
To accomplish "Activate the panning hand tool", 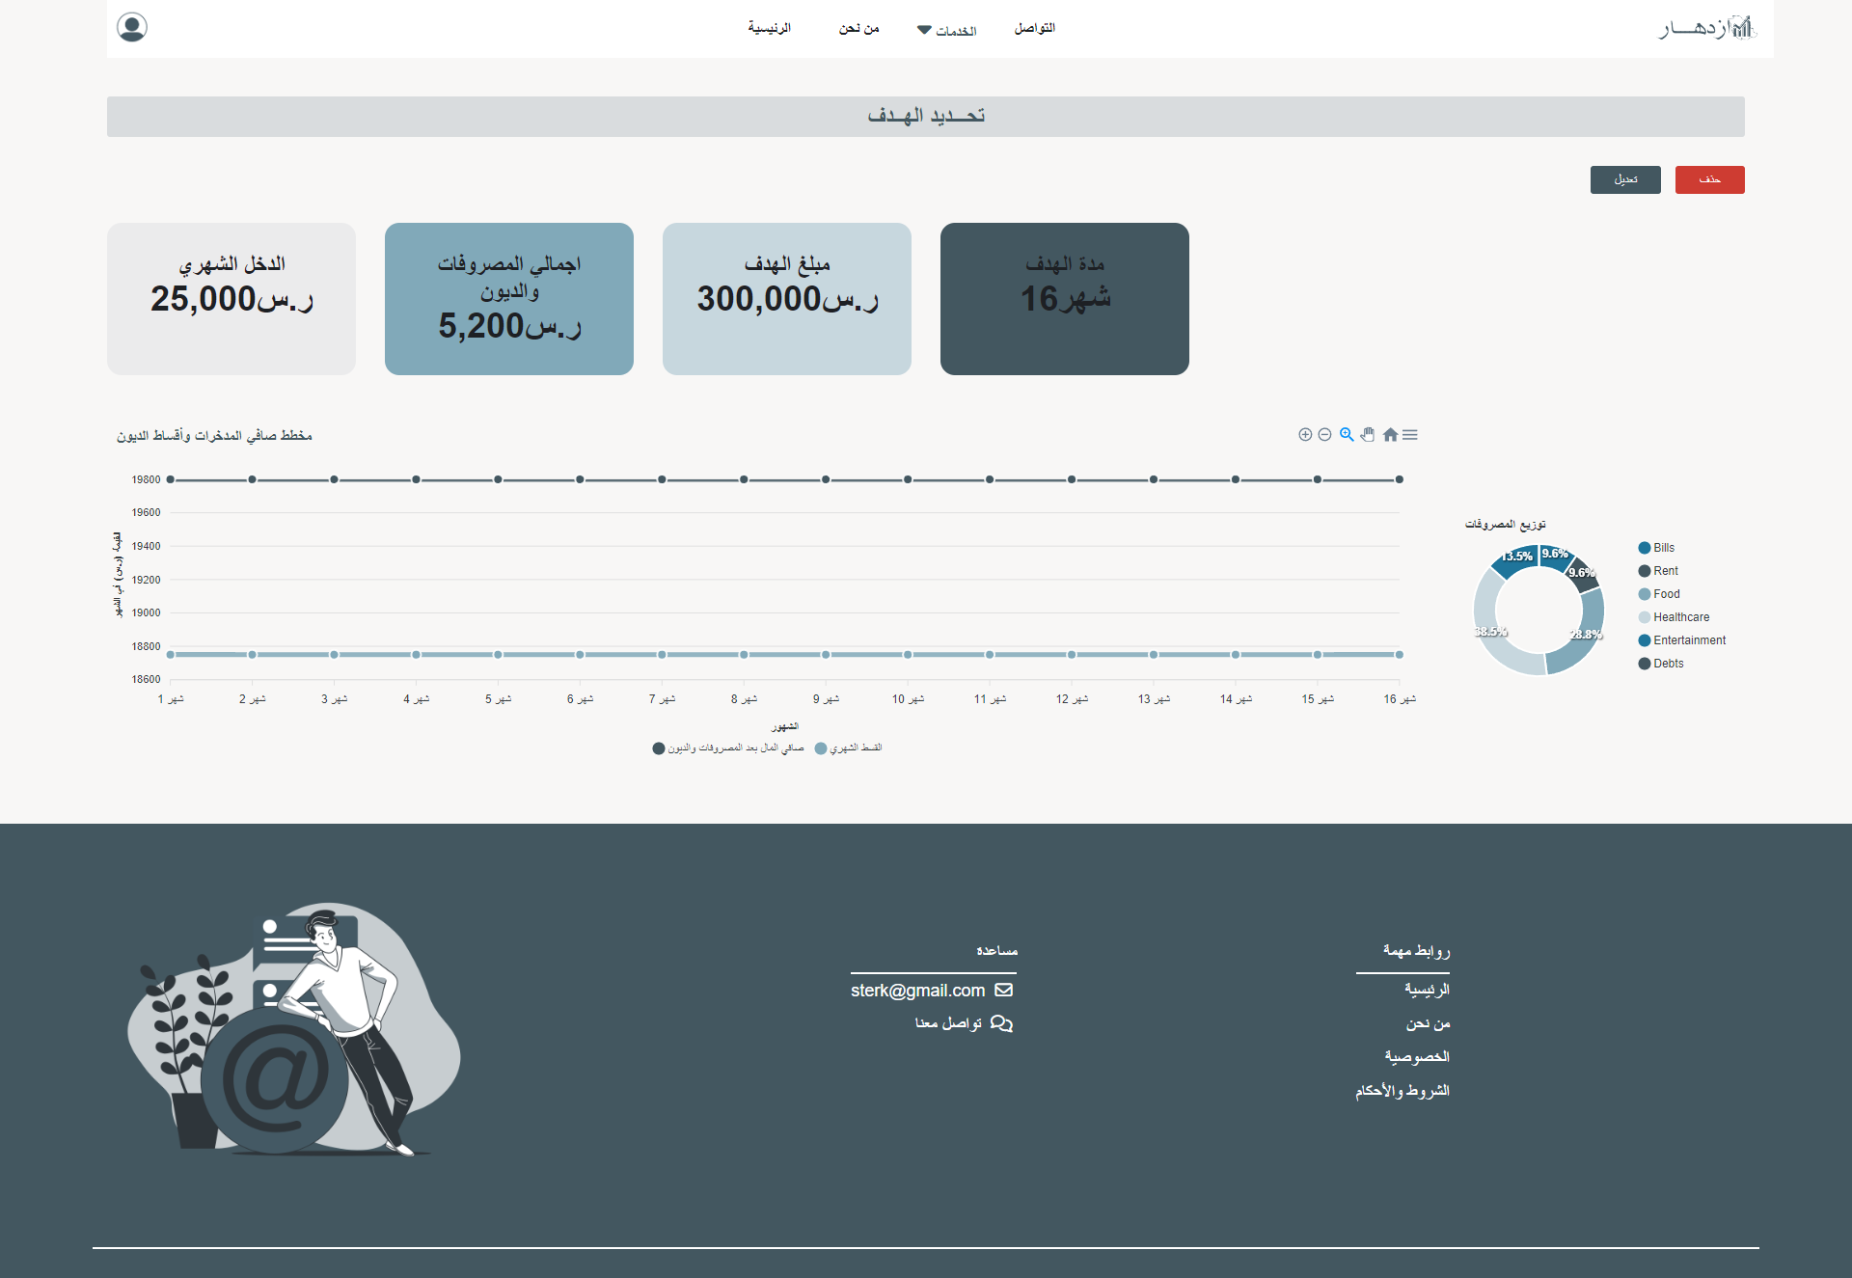I will pyautogui.click(x=1368, y=435).
